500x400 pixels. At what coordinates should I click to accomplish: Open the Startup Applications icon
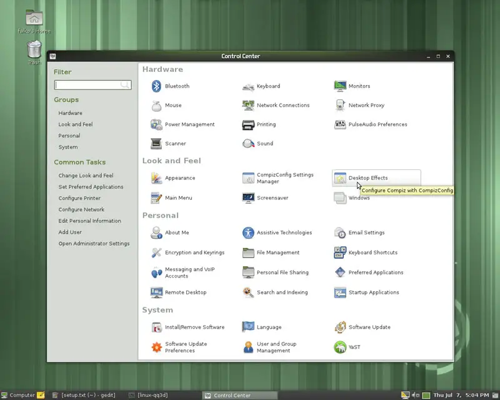[340, 292]
